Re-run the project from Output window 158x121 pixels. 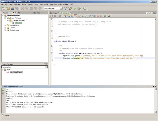[x=3, y=90]
